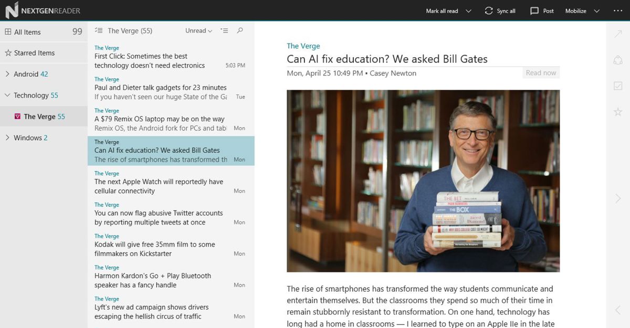630x328 pixels.
Task: Expand the Android folder
Action: click(7, 74)
